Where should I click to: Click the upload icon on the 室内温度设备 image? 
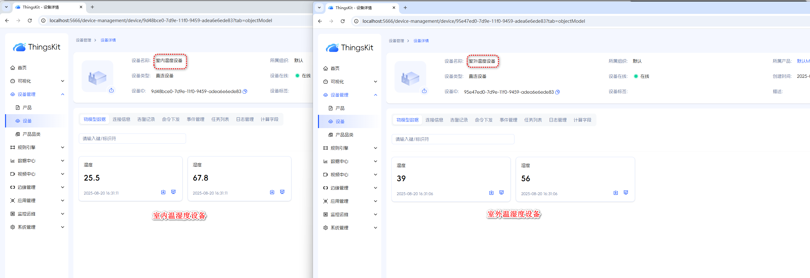click(x=111, y=90)
